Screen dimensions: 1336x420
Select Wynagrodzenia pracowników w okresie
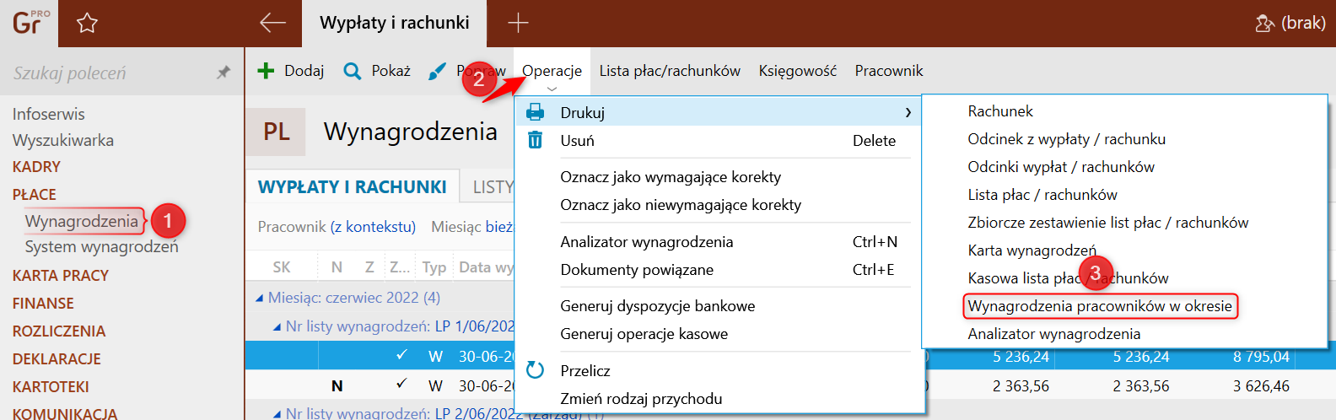tap(1100, 306)
